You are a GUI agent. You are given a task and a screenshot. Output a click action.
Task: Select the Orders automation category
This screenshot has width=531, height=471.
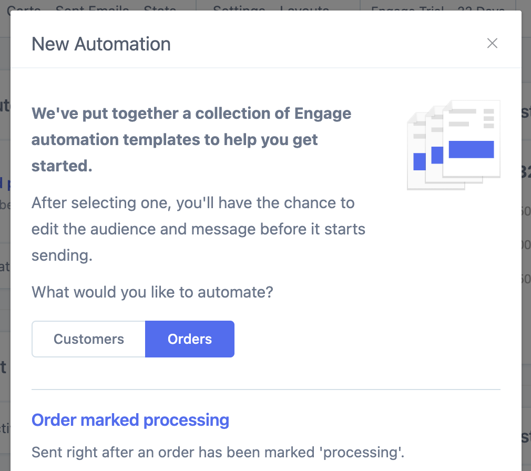[x=190, y=339]
